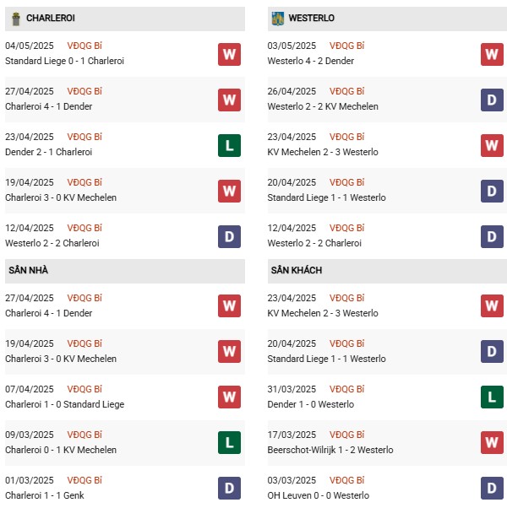
Task: Open VĐQG Bỉ league link dated 04/05/2025
Action: (x=84, y=46)
